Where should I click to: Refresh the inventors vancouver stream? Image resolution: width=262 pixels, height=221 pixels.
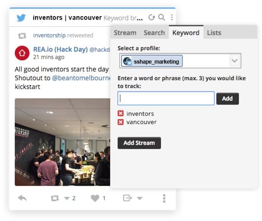coord(152,17)
